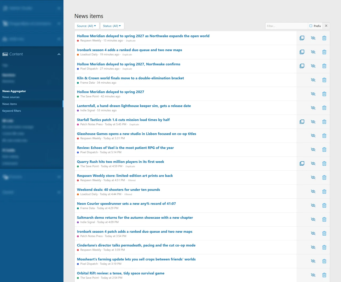Open Keyword filters in the sidebar
Screen dimensions: 341x282
point(12,111)
